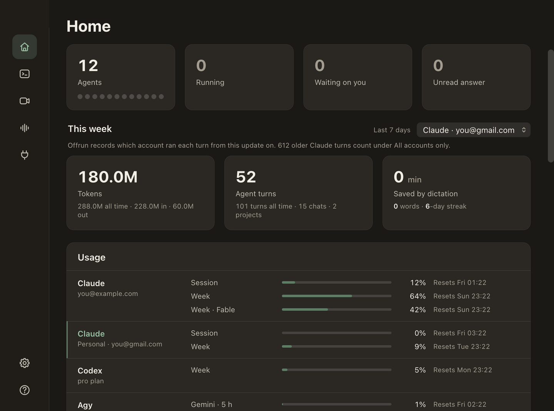Open the settings gear icon

[25, 363]
